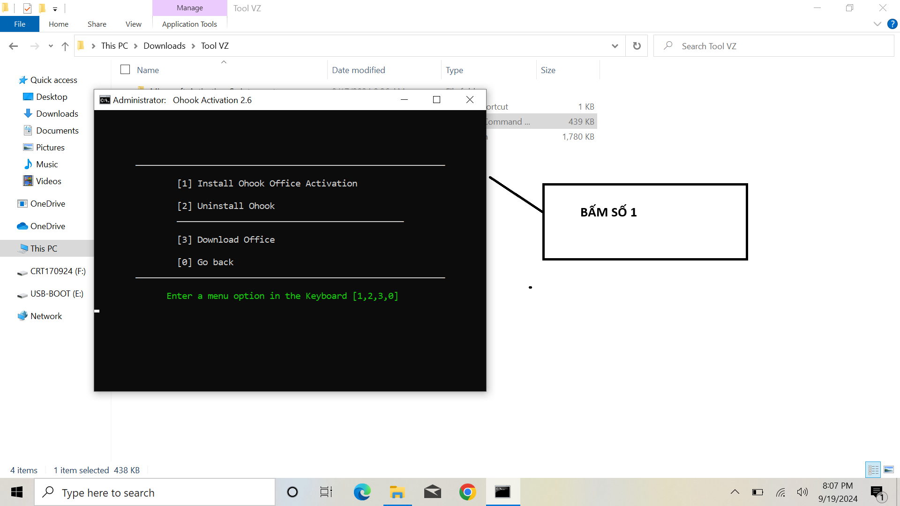
Task: Click the battery status icon
Action: [x=757, y=492]
